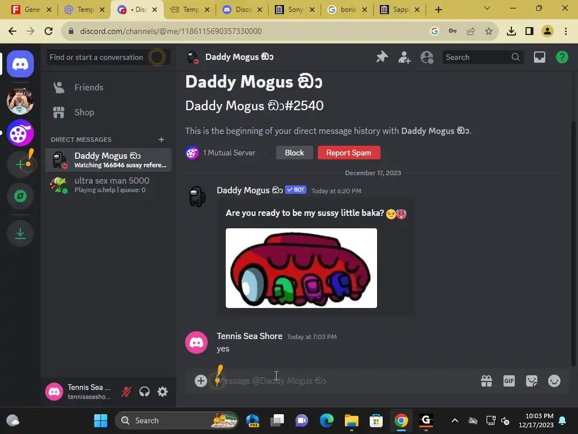Switch to the Gene browser tab
Screen dimensions: 578x434
pos(32,10)
